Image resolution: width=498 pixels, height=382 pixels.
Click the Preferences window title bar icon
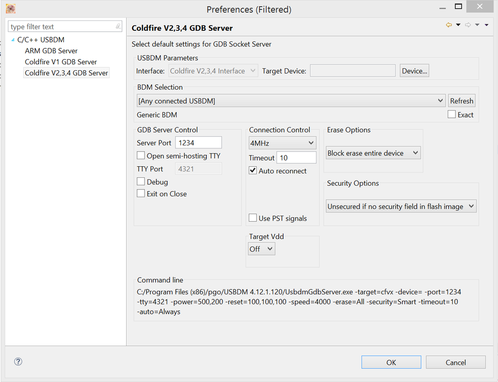[x=10, y=9]
